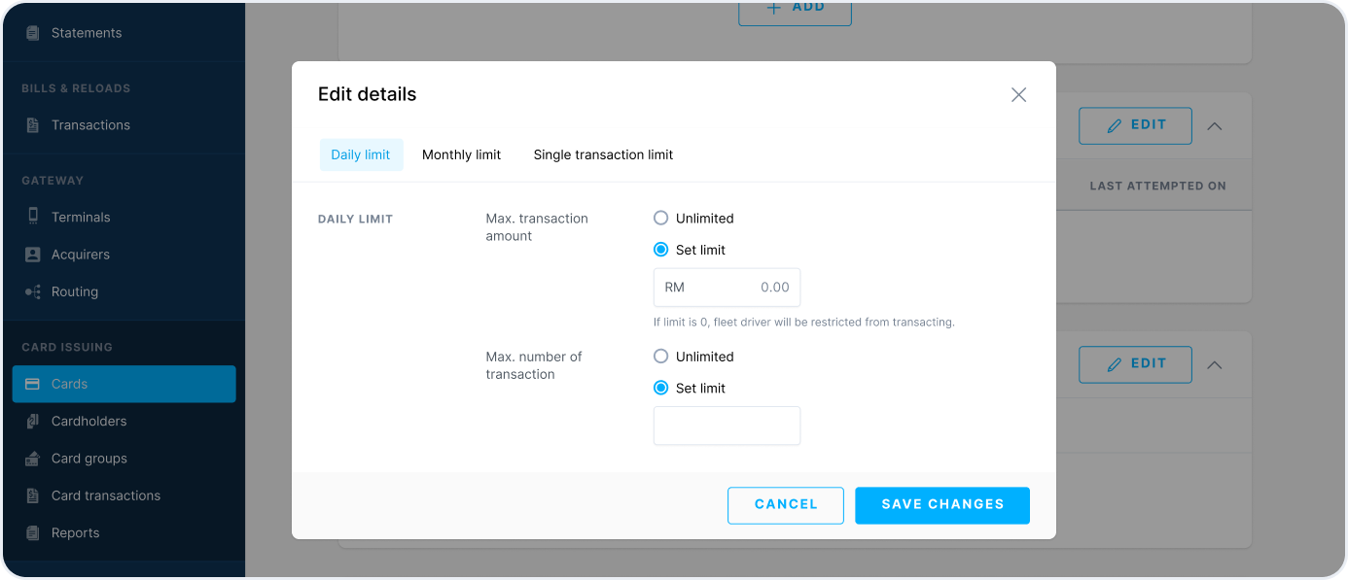
Task: Open the Single transaction limit tab
Action: [x=603, y=155]
